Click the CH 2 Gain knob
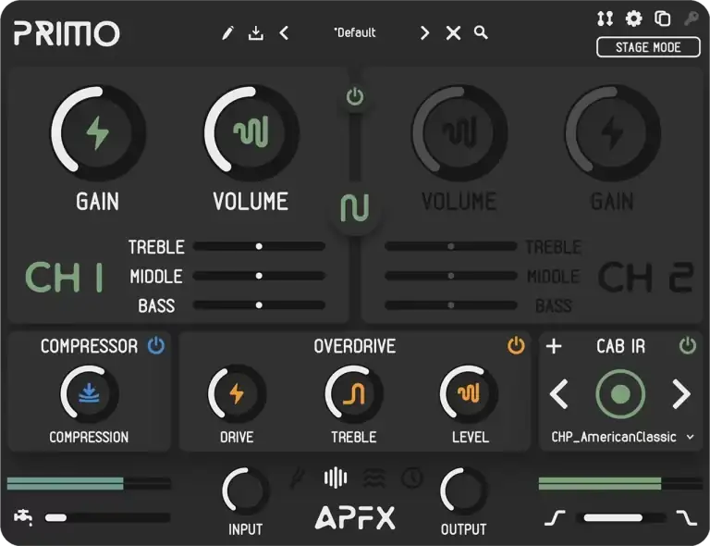Screen dimensions: 710x546 pyautogui.click(x=612, y=132)
